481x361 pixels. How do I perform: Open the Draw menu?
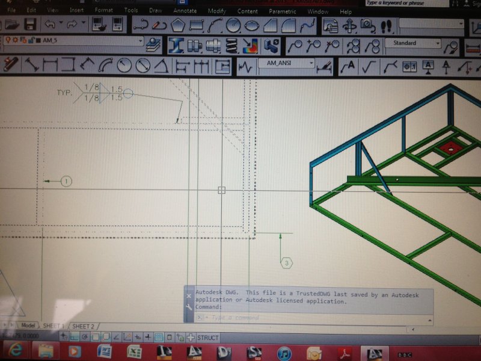pos(156,10)
